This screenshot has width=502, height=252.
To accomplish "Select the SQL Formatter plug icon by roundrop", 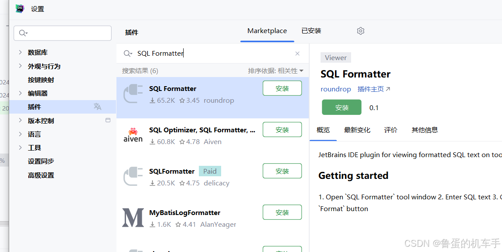I will (x=133, y=94).
